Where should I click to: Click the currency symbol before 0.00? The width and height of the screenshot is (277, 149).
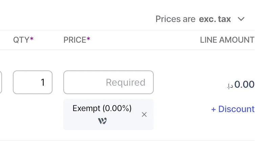[x=230, y=86]
